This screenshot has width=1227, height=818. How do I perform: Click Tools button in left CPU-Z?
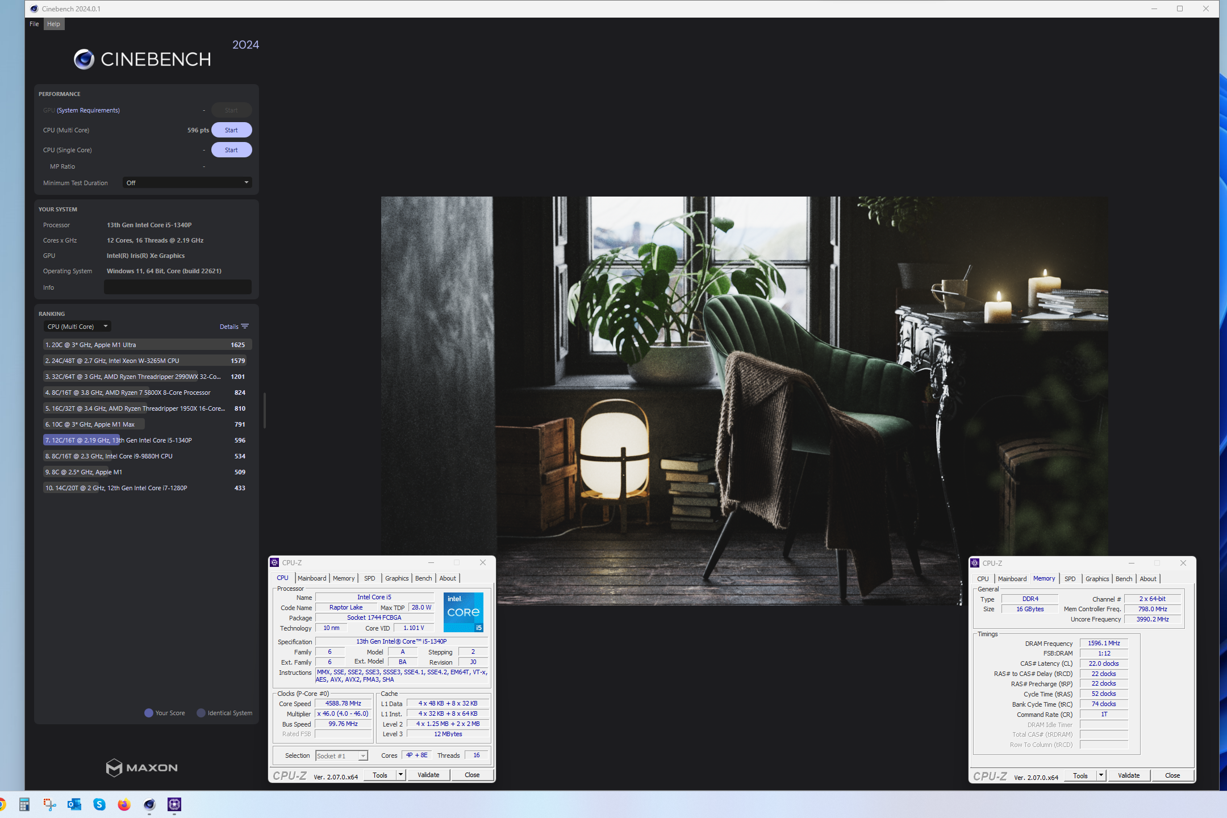[x=380, y=775]
